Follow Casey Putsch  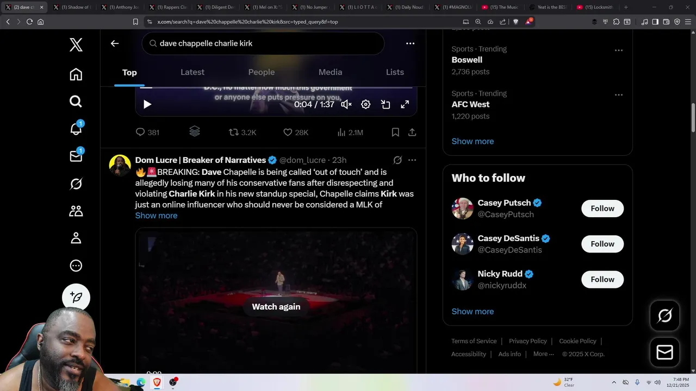(602, 209)
